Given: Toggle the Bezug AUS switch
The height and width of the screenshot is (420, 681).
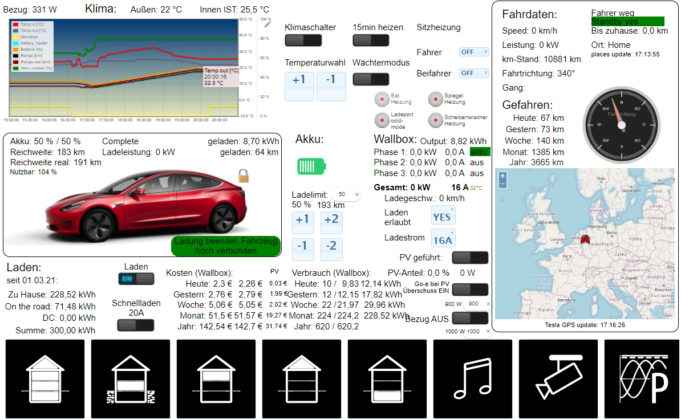Looking at the screenshot, I should click(471, 318).
